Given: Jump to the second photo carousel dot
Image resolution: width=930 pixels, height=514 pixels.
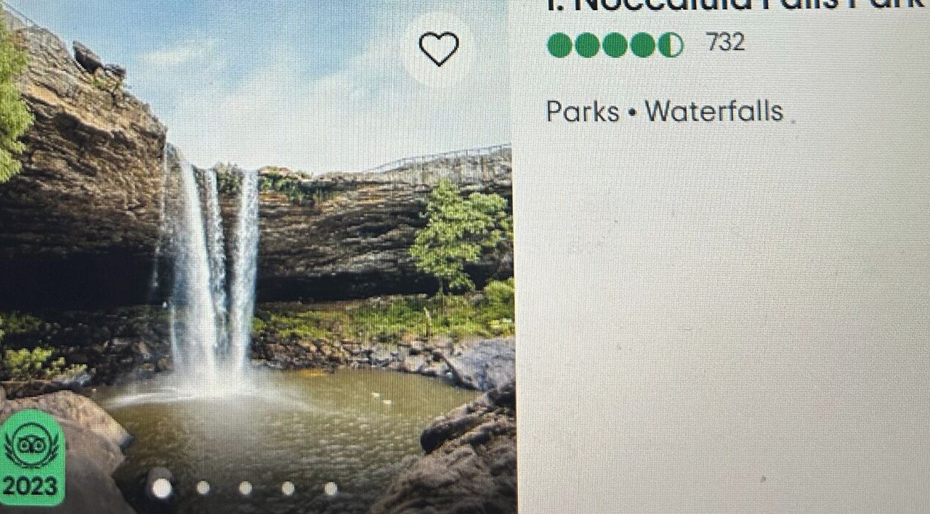Looking at the screenshot, I should (203, 488).
